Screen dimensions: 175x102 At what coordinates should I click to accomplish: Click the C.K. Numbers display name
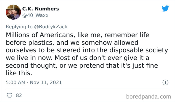tap(40, 9)
